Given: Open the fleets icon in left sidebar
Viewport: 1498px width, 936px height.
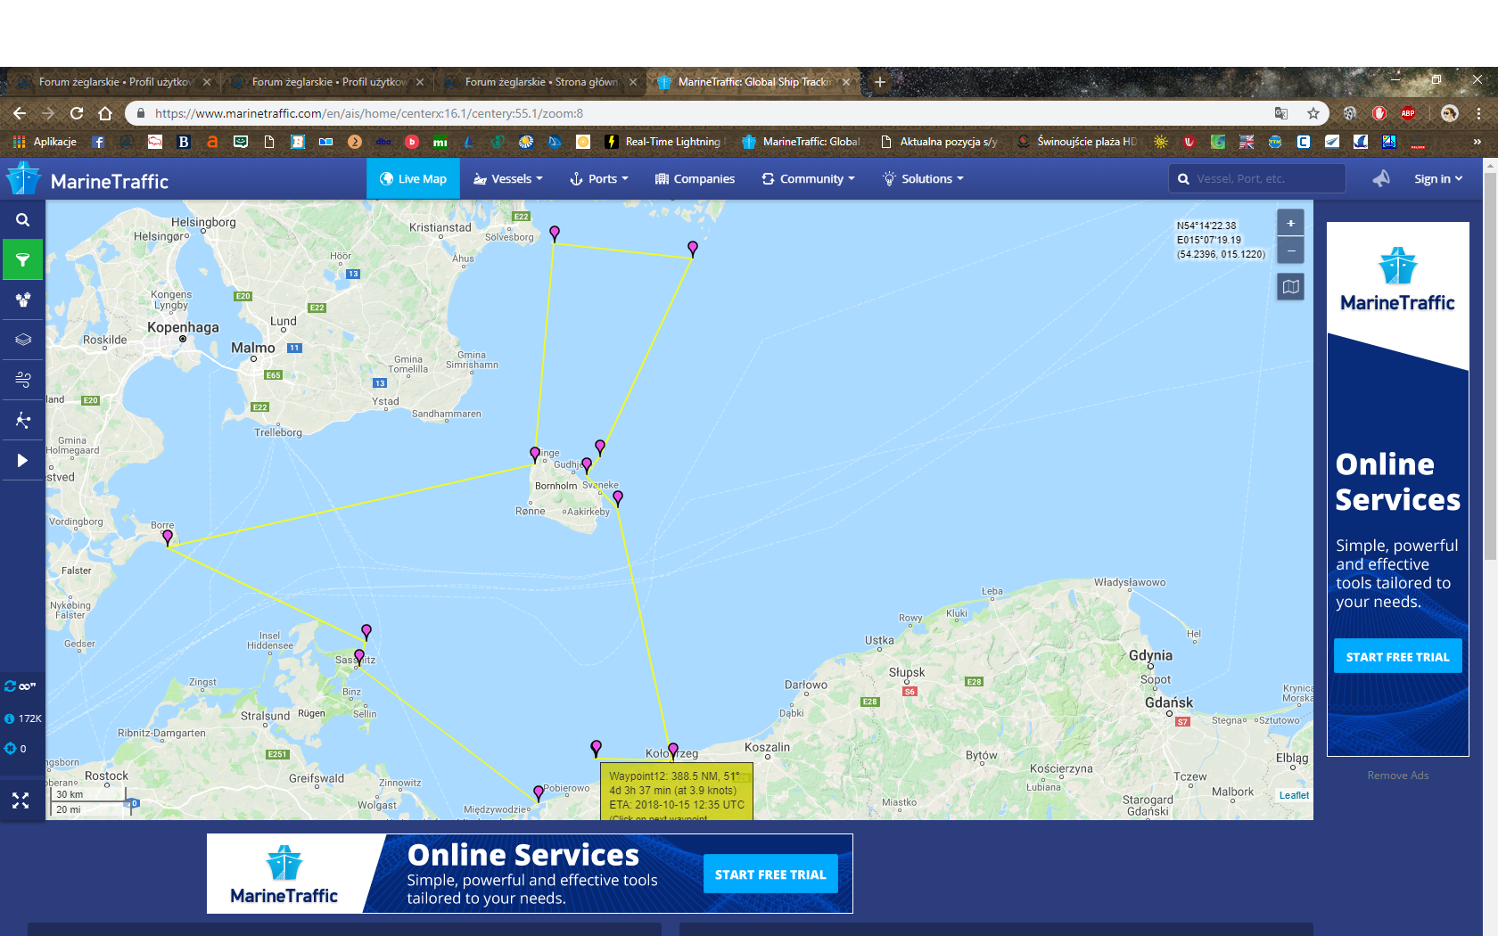Looking at the screenshot, I should coord(22,300).
